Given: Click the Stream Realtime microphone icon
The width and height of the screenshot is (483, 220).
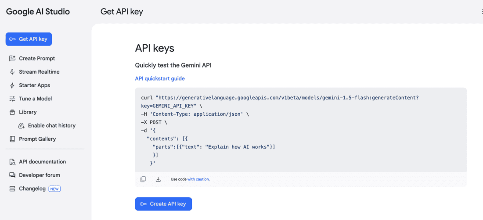Looking at the screenshot, I should click(x=12, y=72).
